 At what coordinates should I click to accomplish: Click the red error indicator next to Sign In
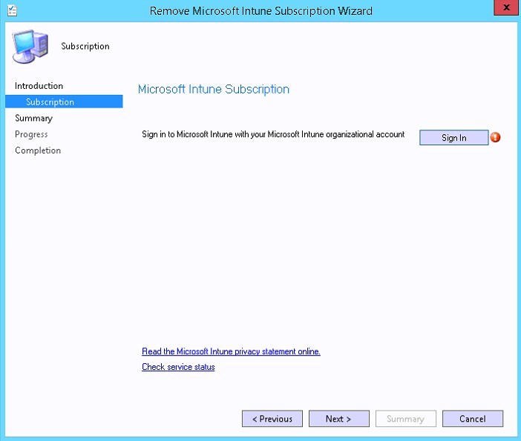click(x=495, y=137)
